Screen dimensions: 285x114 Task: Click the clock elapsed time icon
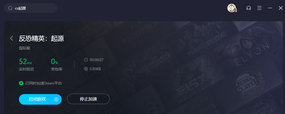click(86, 60)
